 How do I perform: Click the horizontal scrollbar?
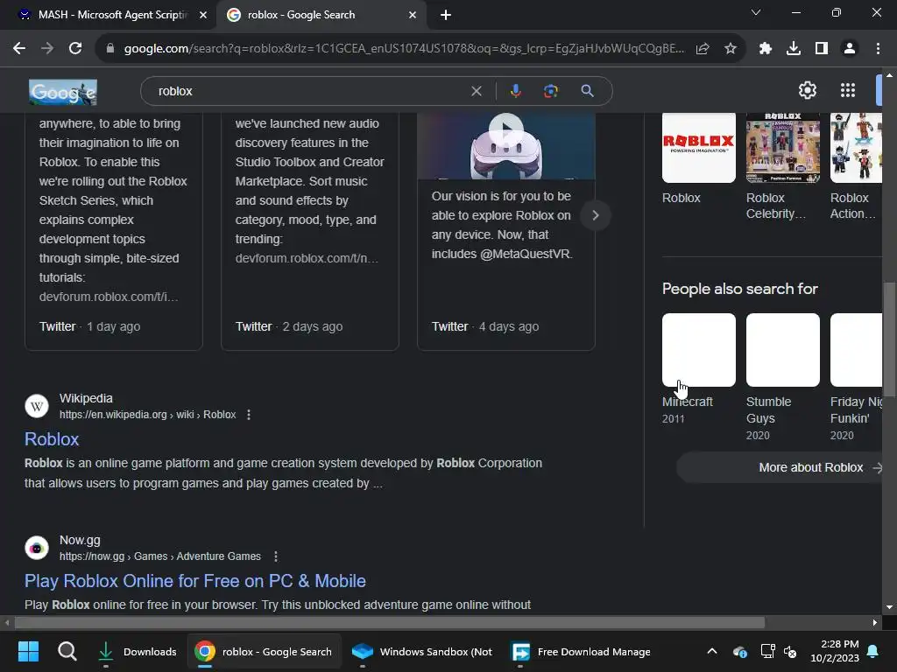point(389,622)
